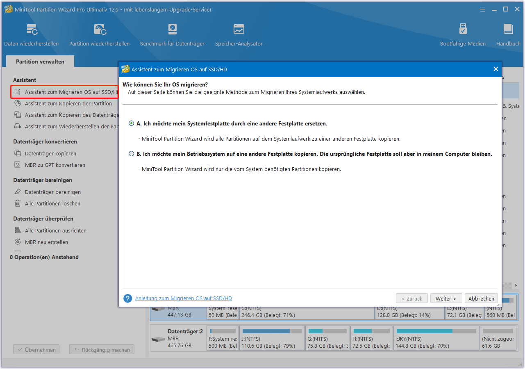Click Abbrechen to cancel wizard
525x369 pixels.
[x=481, y=298]
